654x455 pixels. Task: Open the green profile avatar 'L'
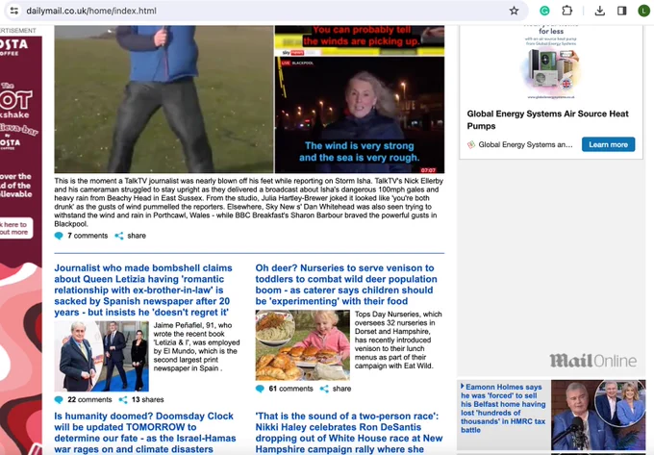click(x=643, y=11)
